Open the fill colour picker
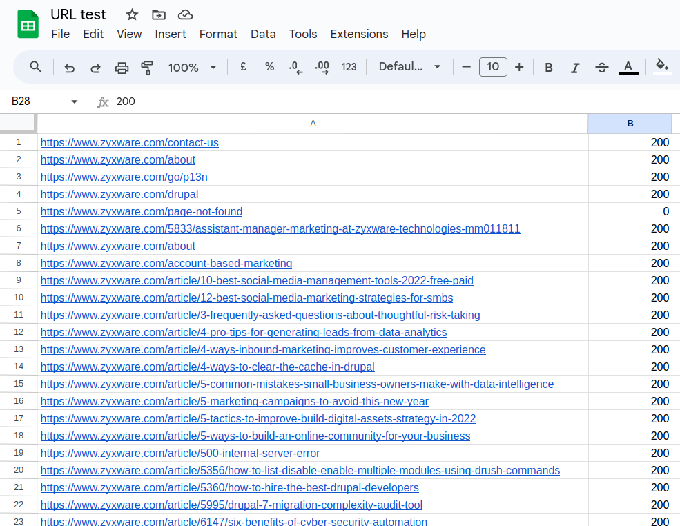 [662, 67]
